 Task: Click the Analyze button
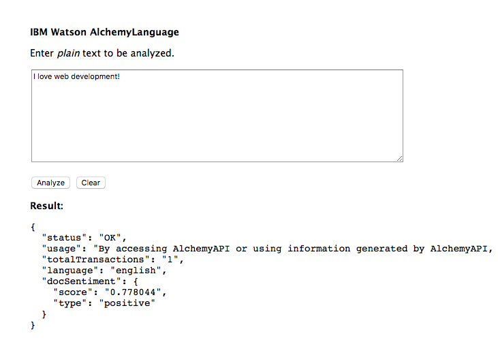[x=50, y=183]
